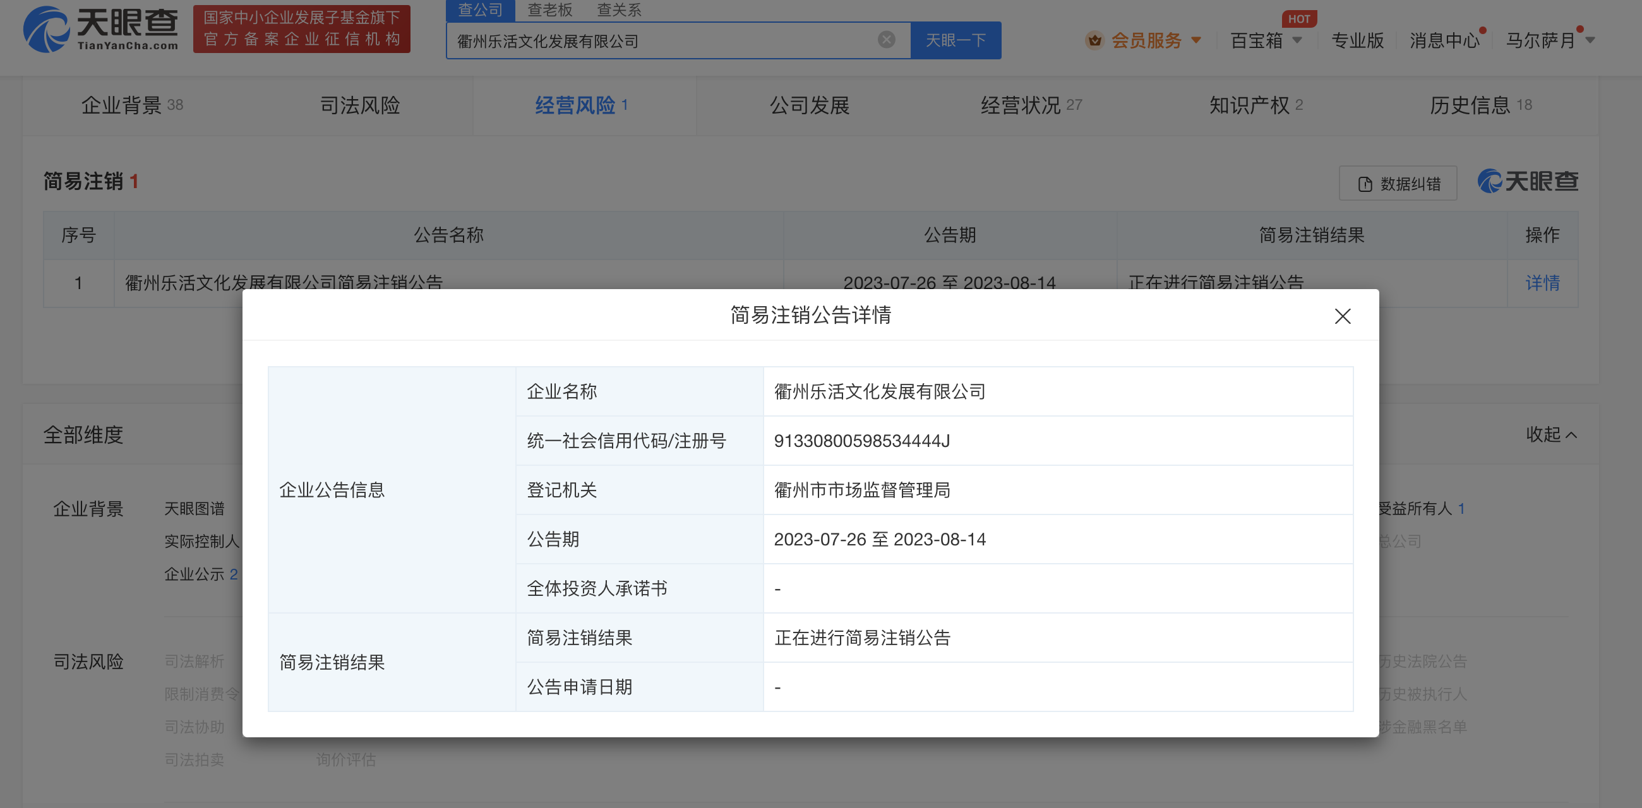This screenshot has height=808, width=1642.
Task: Switch to the 查老板 tab
Action: (548, 10)
